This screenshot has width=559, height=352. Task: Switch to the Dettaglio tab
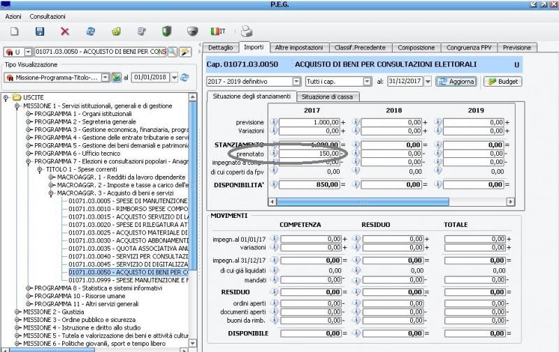tap(220, 47)
